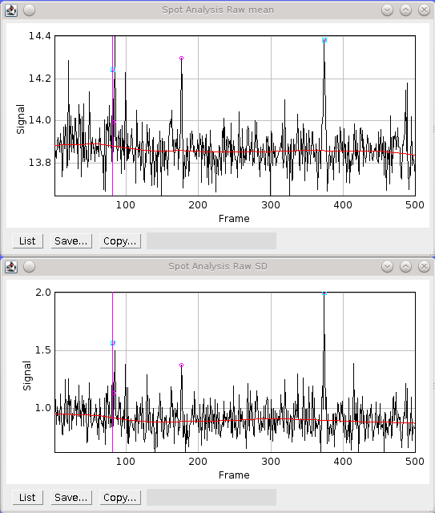435x513 pixels.
Task: Minimize the Spot Analysis Raw SD window
Action: pyautogui.click(x=387, y=267)
